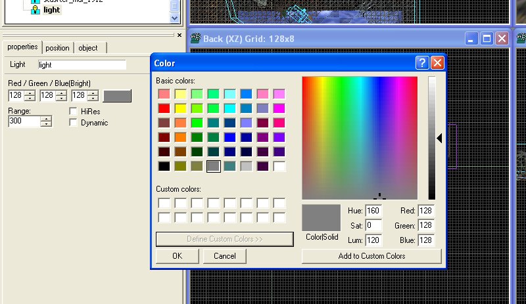Enable the Dynamic checkbox
526x304 pixels.
(x=73, y=122)
